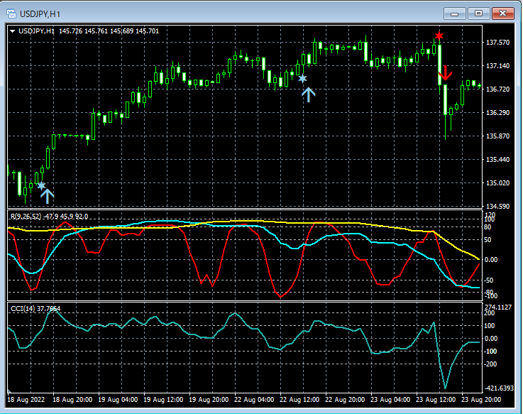This screenshot has width=523, height=414.
Task: Click the 23 Aug 12:00 time label
Action: coord(436,400)
